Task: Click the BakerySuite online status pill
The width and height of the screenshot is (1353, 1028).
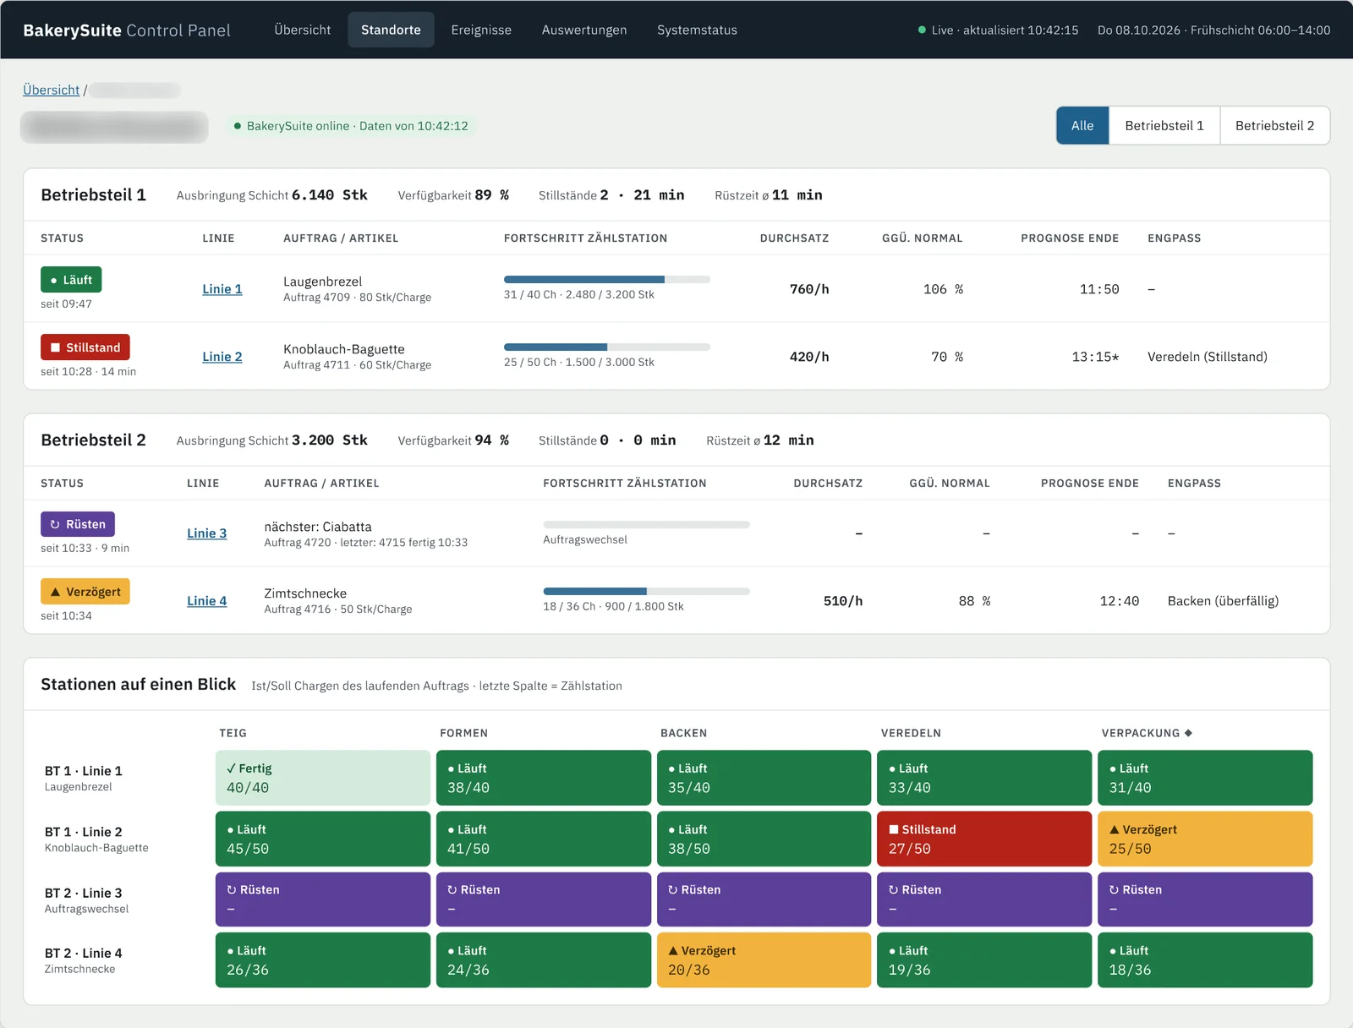Action: (x=350, y=126)
